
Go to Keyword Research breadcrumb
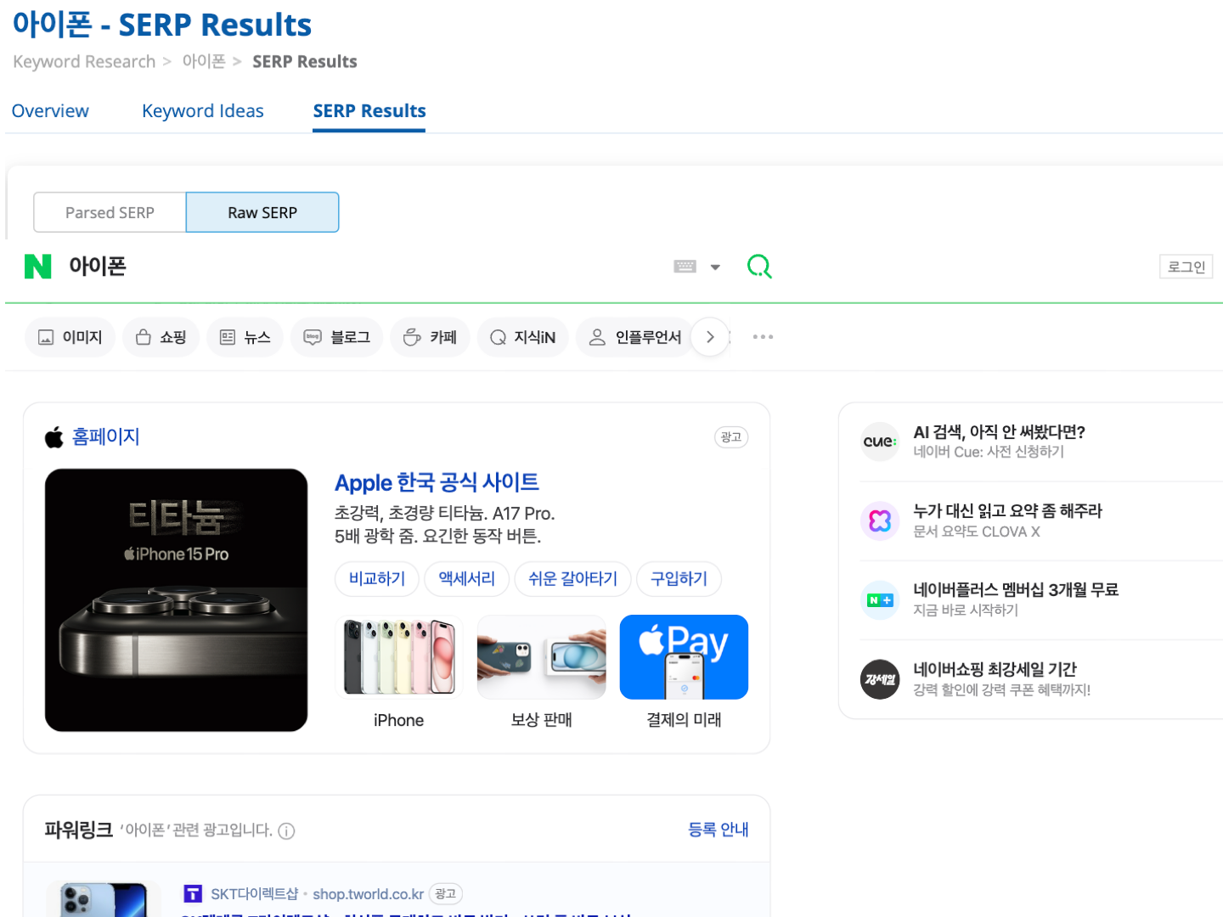(x=84, y=62)
